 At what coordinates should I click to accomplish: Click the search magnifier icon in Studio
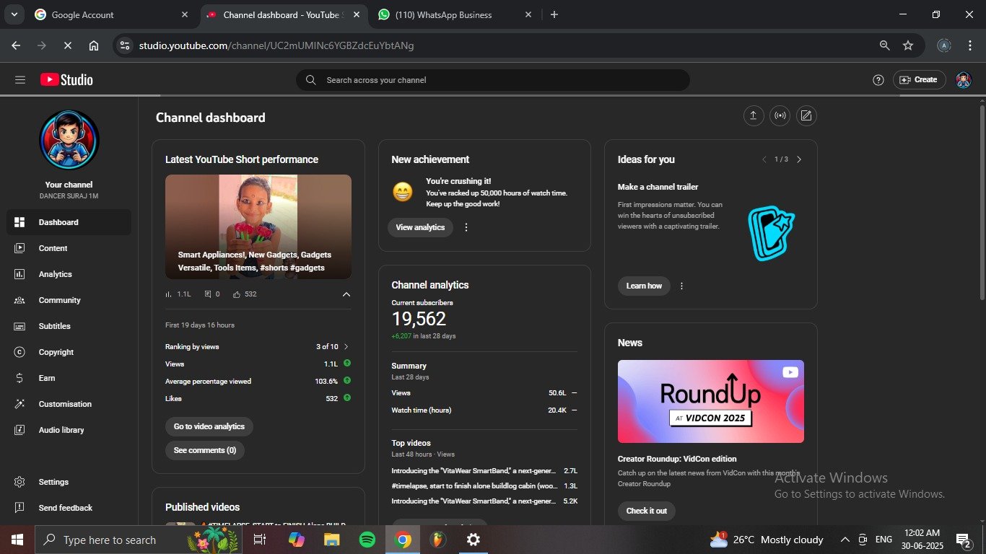click(310, 80)
